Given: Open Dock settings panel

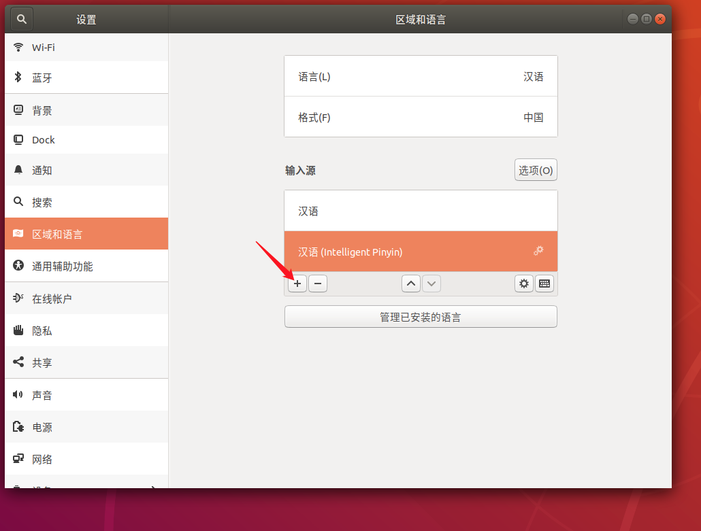Looking at the screenshot, I should pos(86,140).
